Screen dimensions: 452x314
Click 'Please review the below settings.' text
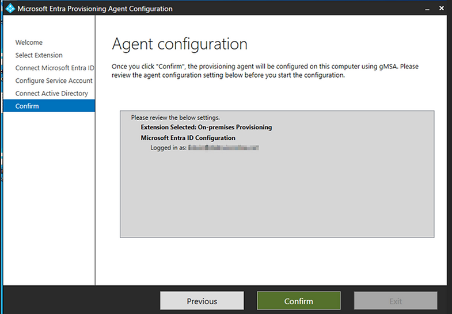[x=175, y=117]
